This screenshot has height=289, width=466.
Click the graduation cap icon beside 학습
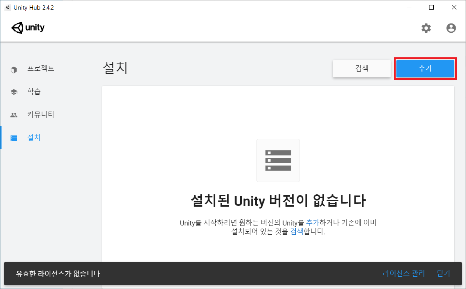(14, 92)
